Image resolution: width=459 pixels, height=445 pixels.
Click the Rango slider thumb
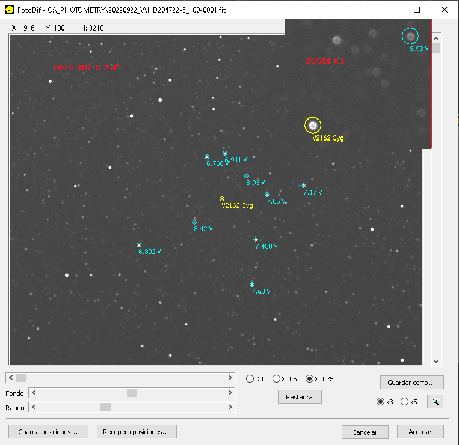coord(105,407)
